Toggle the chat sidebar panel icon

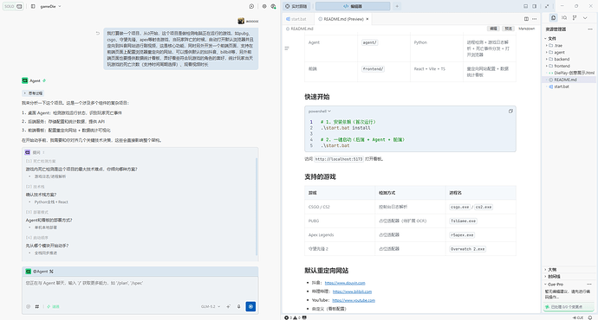pos(33,6)
